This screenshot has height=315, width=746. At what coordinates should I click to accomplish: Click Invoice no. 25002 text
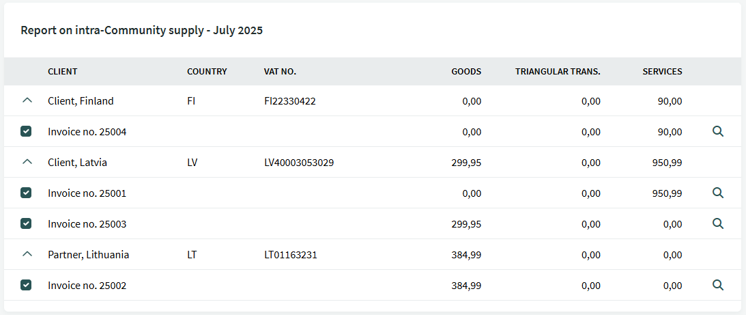click(x=87, y=286)
